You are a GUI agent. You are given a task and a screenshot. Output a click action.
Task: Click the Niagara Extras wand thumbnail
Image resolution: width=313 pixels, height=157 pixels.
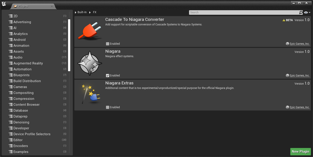click(x=90, y=94)
